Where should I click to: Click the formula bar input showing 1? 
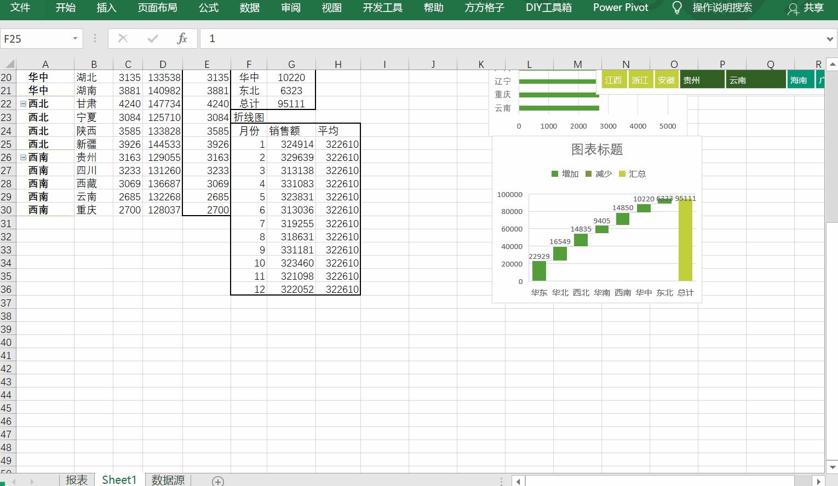512,38
